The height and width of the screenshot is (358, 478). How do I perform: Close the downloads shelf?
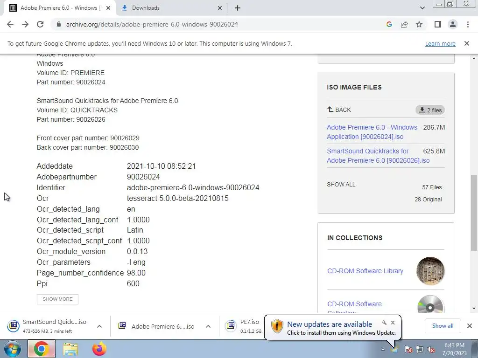point(470,326)
